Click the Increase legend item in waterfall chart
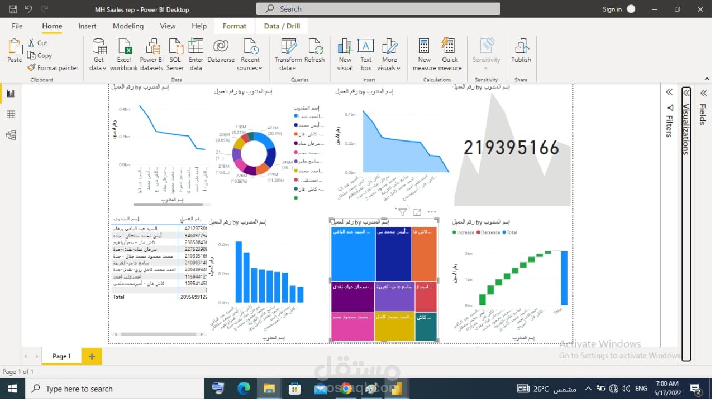The image size is (715, 403). pos(463,232)
